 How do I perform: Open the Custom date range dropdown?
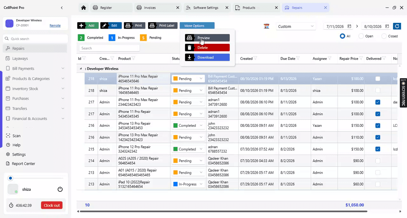pyautogui.click(x=296, y=26)
